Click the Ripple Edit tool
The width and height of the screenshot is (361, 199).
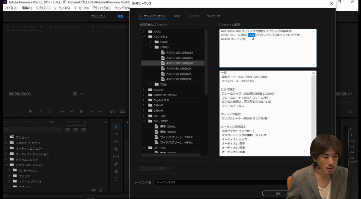tap(116, 141)
